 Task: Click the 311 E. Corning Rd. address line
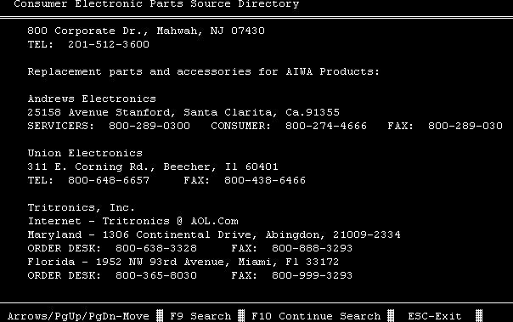tap(153, 167)
